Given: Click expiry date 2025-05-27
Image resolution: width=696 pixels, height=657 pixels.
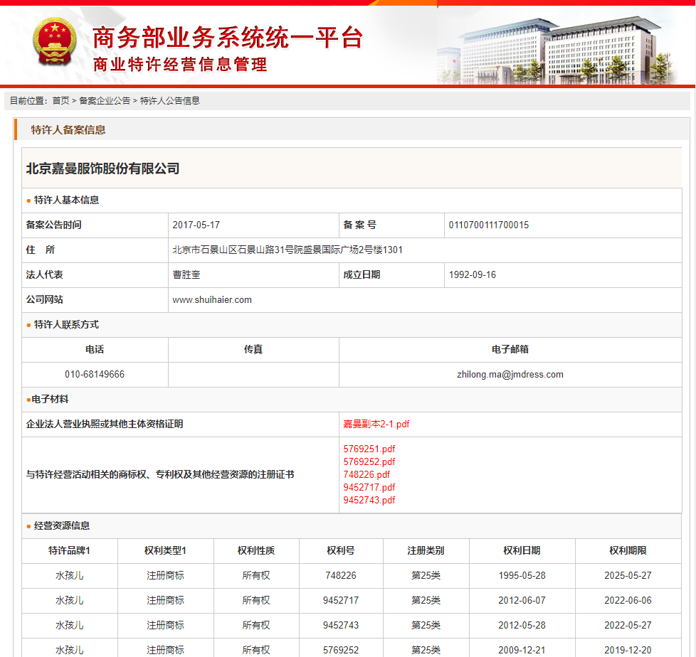Looking at the screenshot, I should coord(628,575).
